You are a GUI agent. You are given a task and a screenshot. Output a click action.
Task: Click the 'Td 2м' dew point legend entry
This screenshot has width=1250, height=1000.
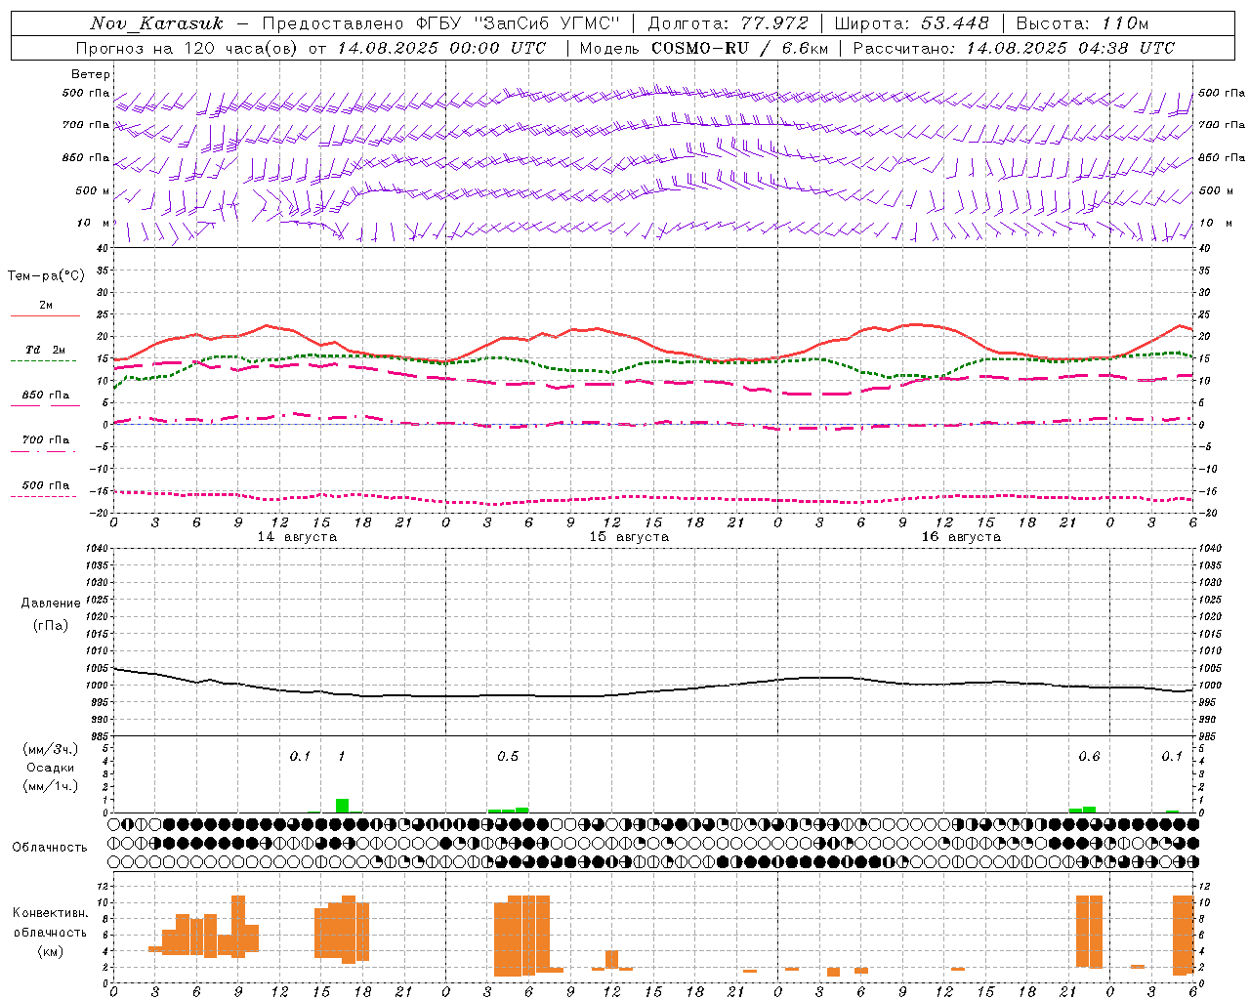pyautogui.click(x=46, y=350)
